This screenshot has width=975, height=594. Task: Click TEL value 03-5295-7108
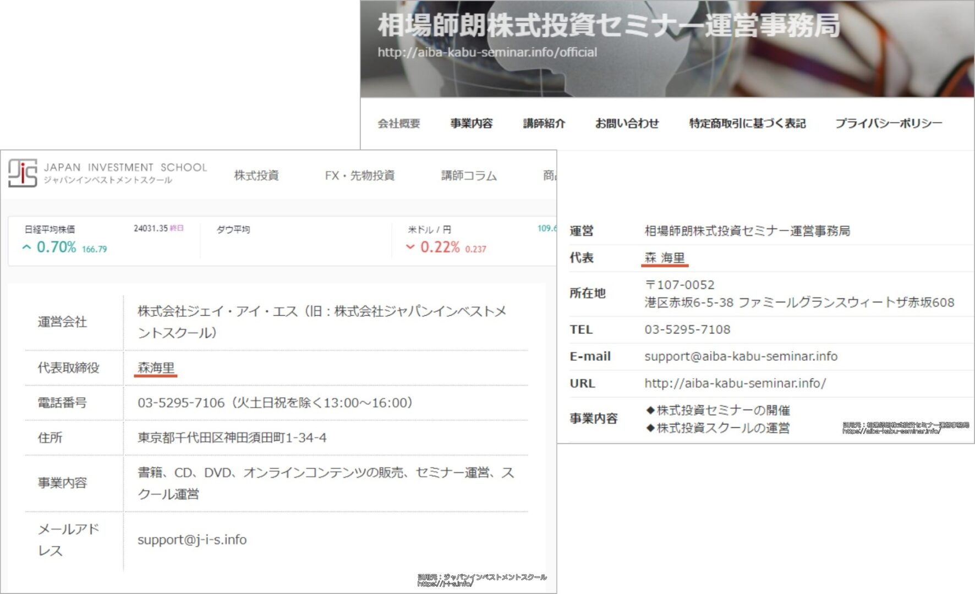(687, 329)
